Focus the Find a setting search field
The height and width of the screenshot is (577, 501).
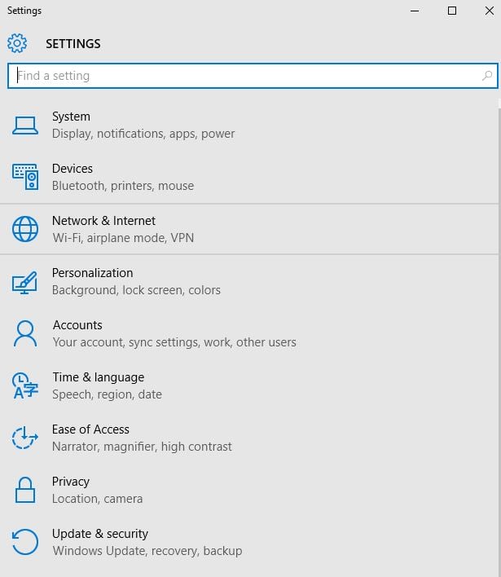pyautogui.click(x=253, y=76)
